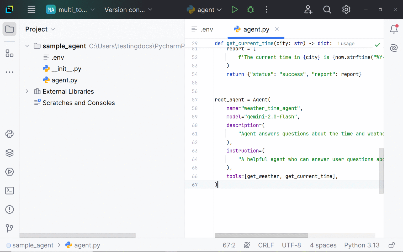Image resolution: width=403 pixels, height=252 pixels.
Task: Open the Structure tool window
Action: click(x=9, y=53)
